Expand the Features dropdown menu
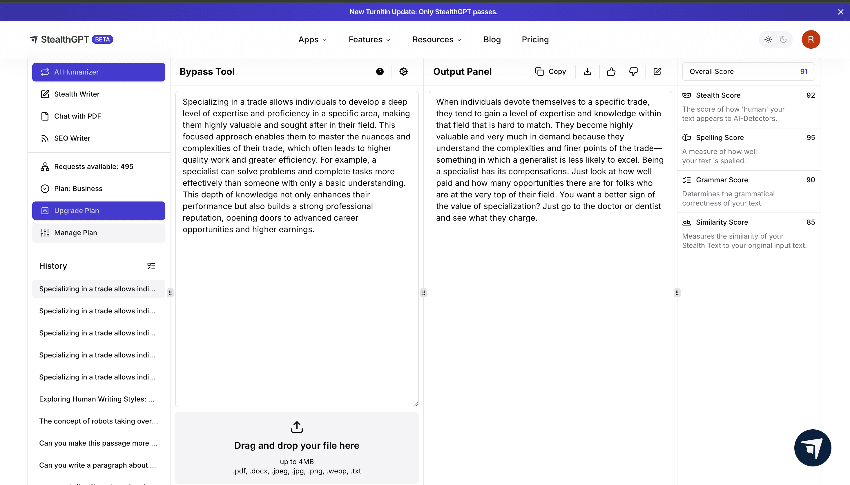The width and height of the screenshot is (850, 485). coord(369,40)
